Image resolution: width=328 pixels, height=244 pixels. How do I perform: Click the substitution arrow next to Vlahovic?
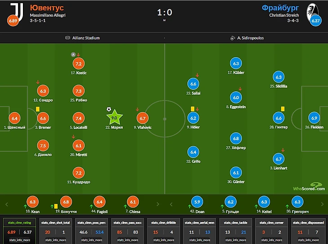click(137, 109)
